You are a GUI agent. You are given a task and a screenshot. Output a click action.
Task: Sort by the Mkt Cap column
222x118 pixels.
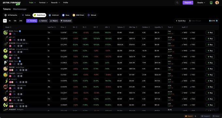pyautogui.click(x=133, y=27)
